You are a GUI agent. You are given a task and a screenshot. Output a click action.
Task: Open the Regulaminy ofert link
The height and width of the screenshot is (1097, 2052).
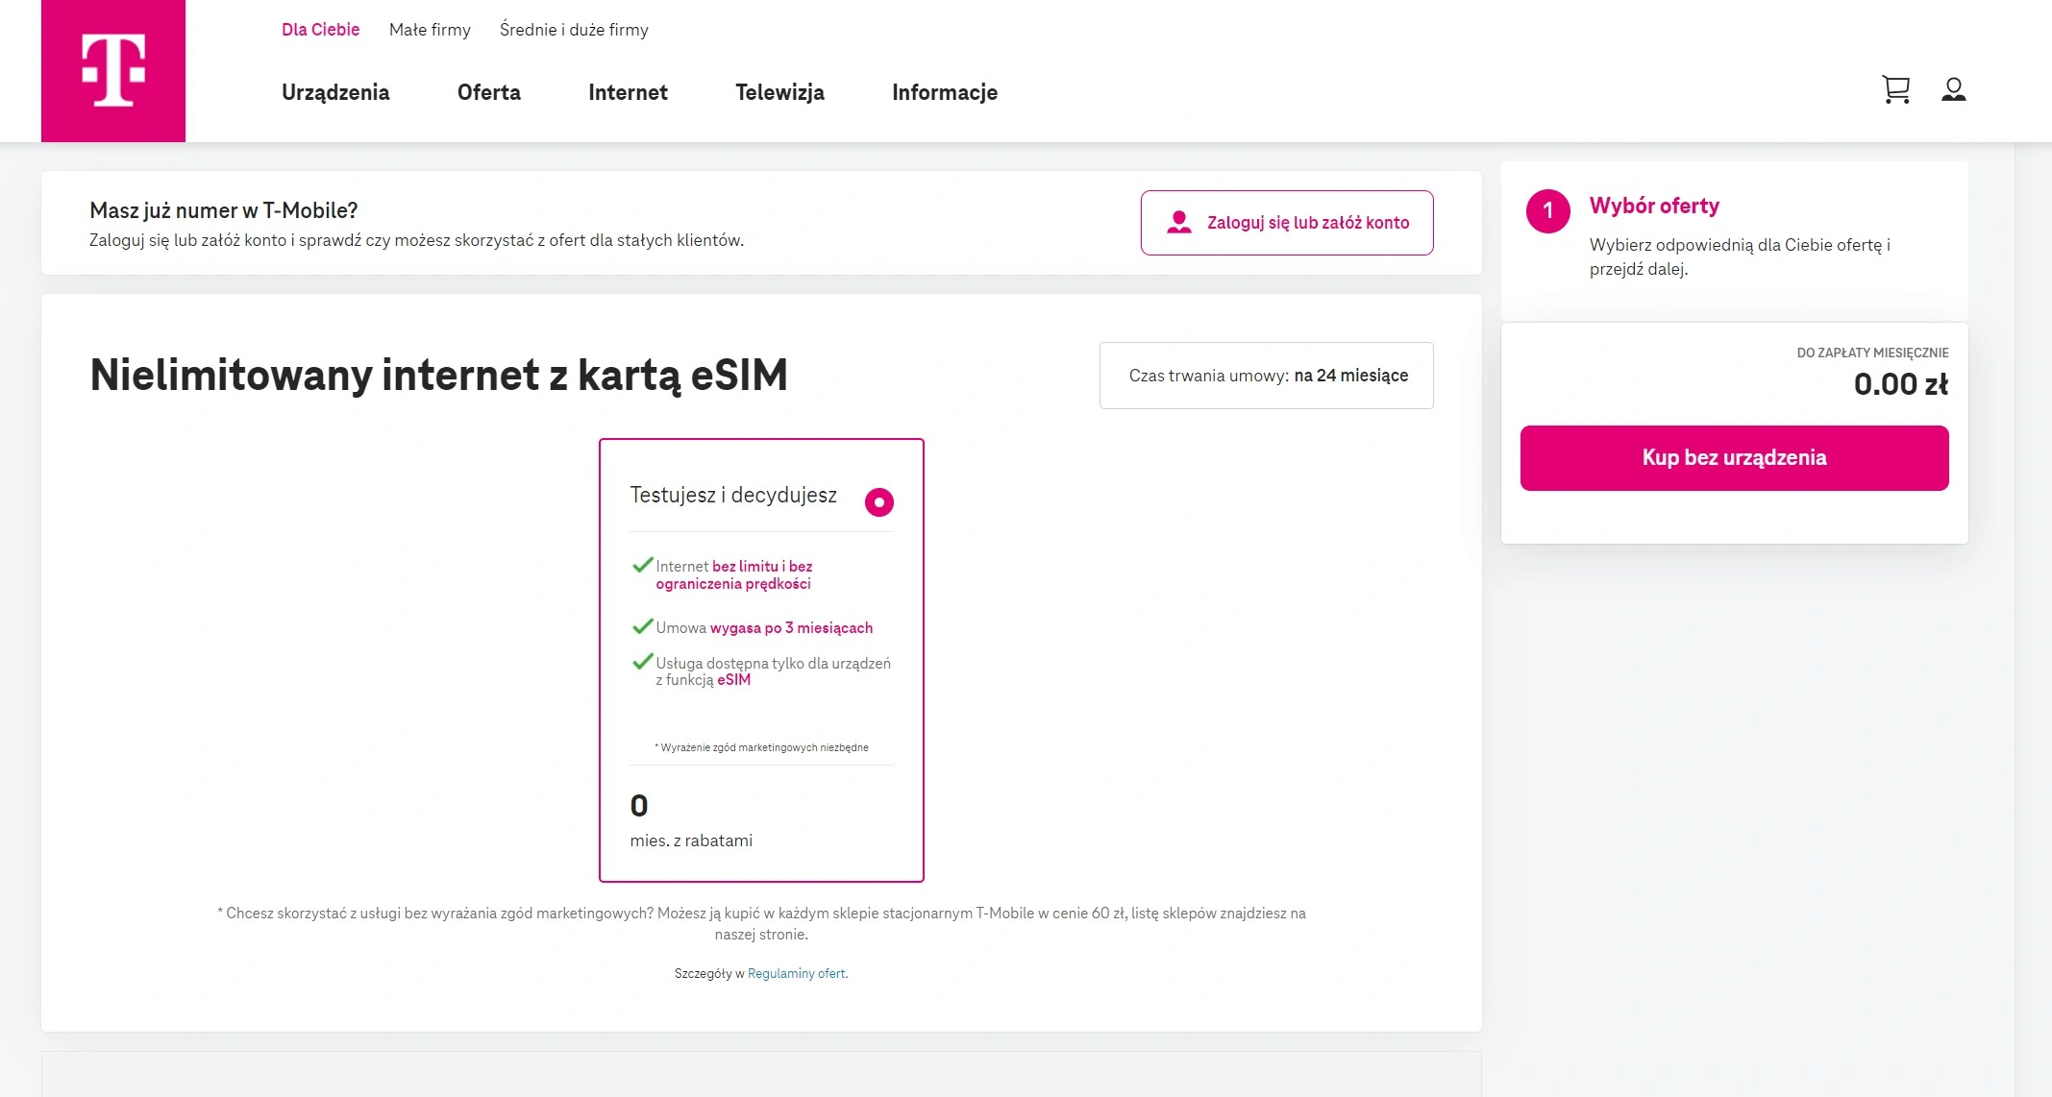797,974
